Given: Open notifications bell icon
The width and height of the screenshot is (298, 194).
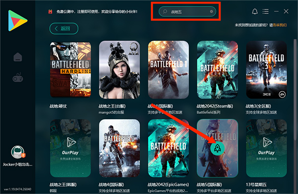Looking at the screenshot, I should (255, 11).
